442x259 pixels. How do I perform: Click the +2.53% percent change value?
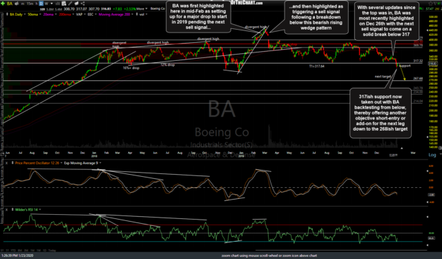[130, 9]
